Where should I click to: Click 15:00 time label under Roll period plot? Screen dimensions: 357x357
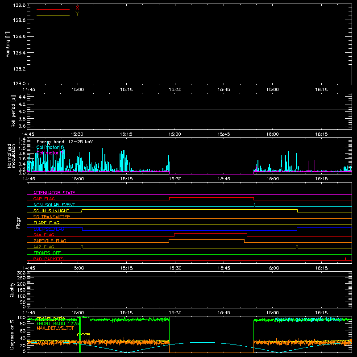click(77, 134)
